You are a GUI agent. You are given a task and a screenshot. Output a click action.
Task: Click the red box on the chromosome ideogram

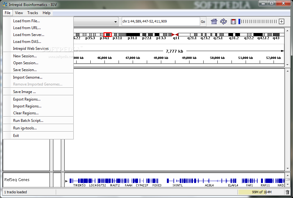click(x=108, y=34)
